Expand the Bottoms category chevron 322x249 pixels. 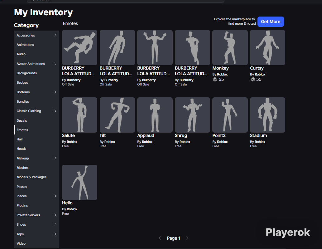(55, 92)
